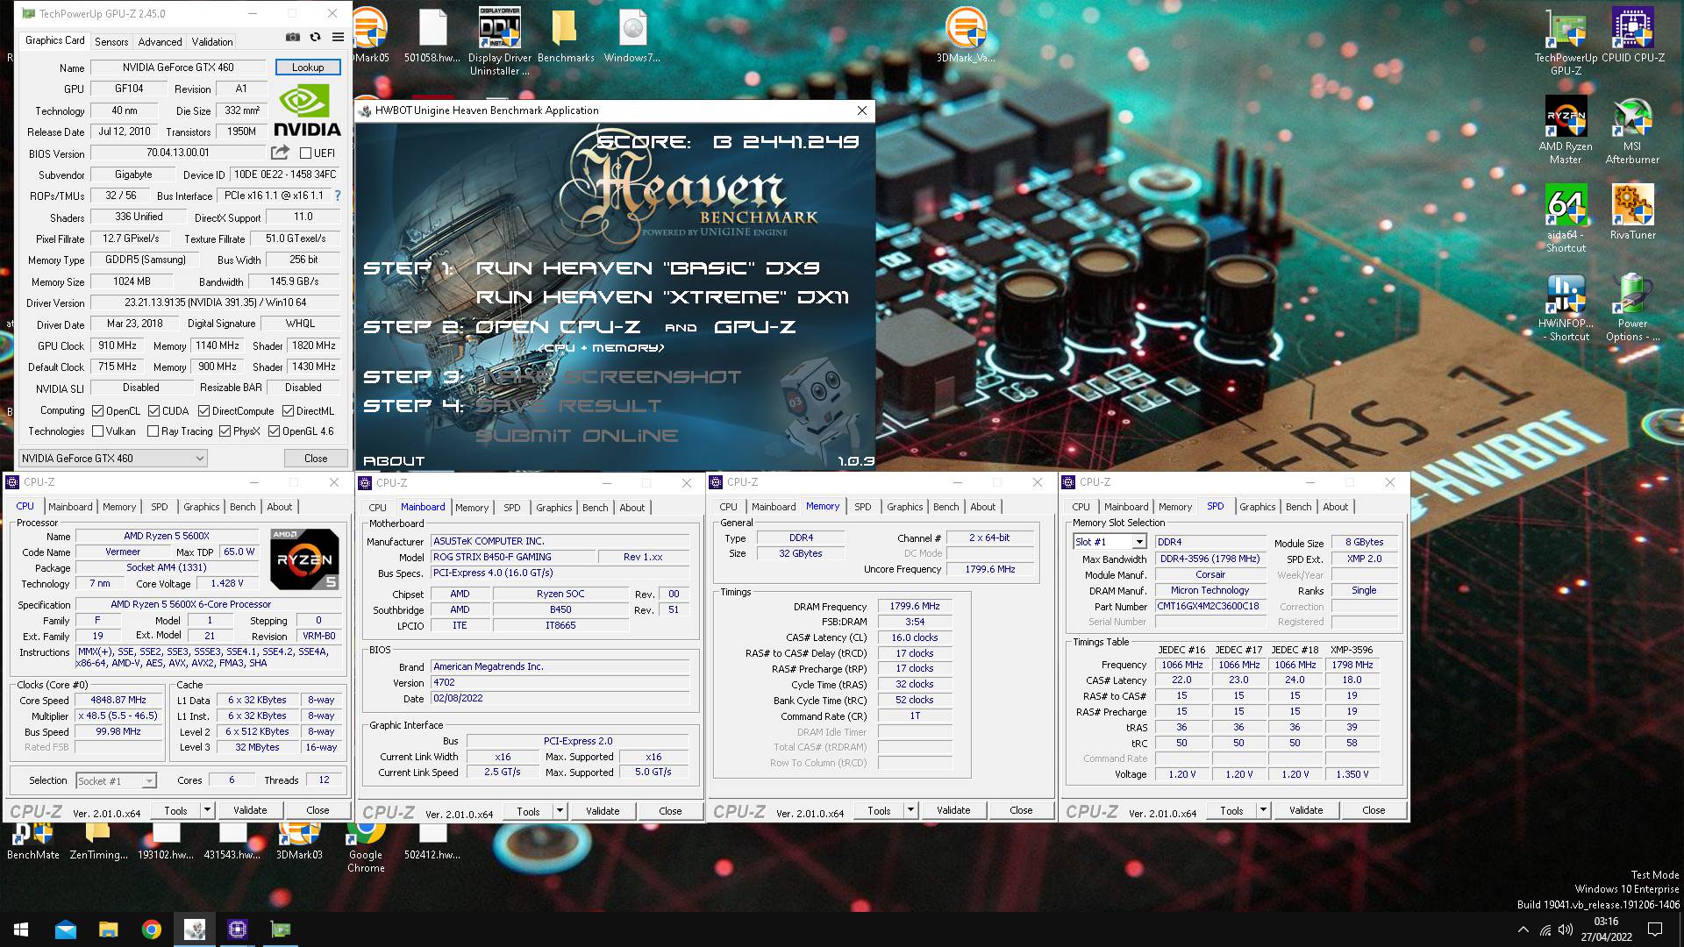Toggle the DirectCompute checkbox
Screen dimensions: 1684x947
coord(203,410)
